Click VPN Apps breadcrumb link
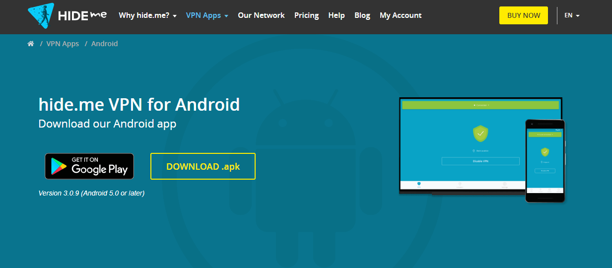Screen dimensions: 612x268 click(x=63, y=44)
